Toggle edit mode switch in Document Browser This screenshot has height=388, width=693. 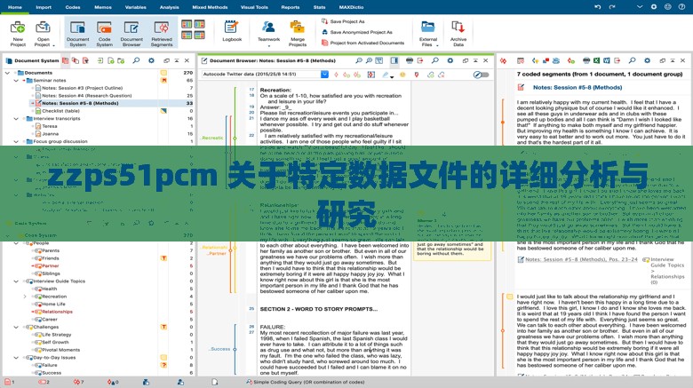point(481,75)
